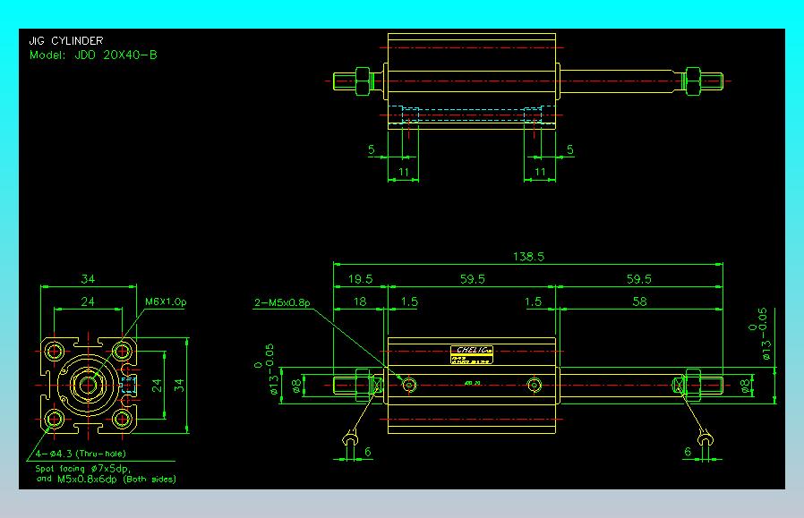Click the 59.5 dimension over the right rod
This screenshot has width=804, height=518.
pyautogui.click(x=639, y=279)
